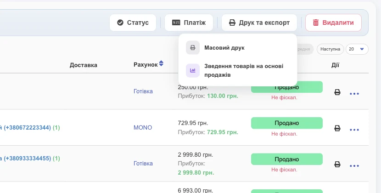Click Не фіскал. in the 729.95 row
381x193 pixels.
point(284,134)
